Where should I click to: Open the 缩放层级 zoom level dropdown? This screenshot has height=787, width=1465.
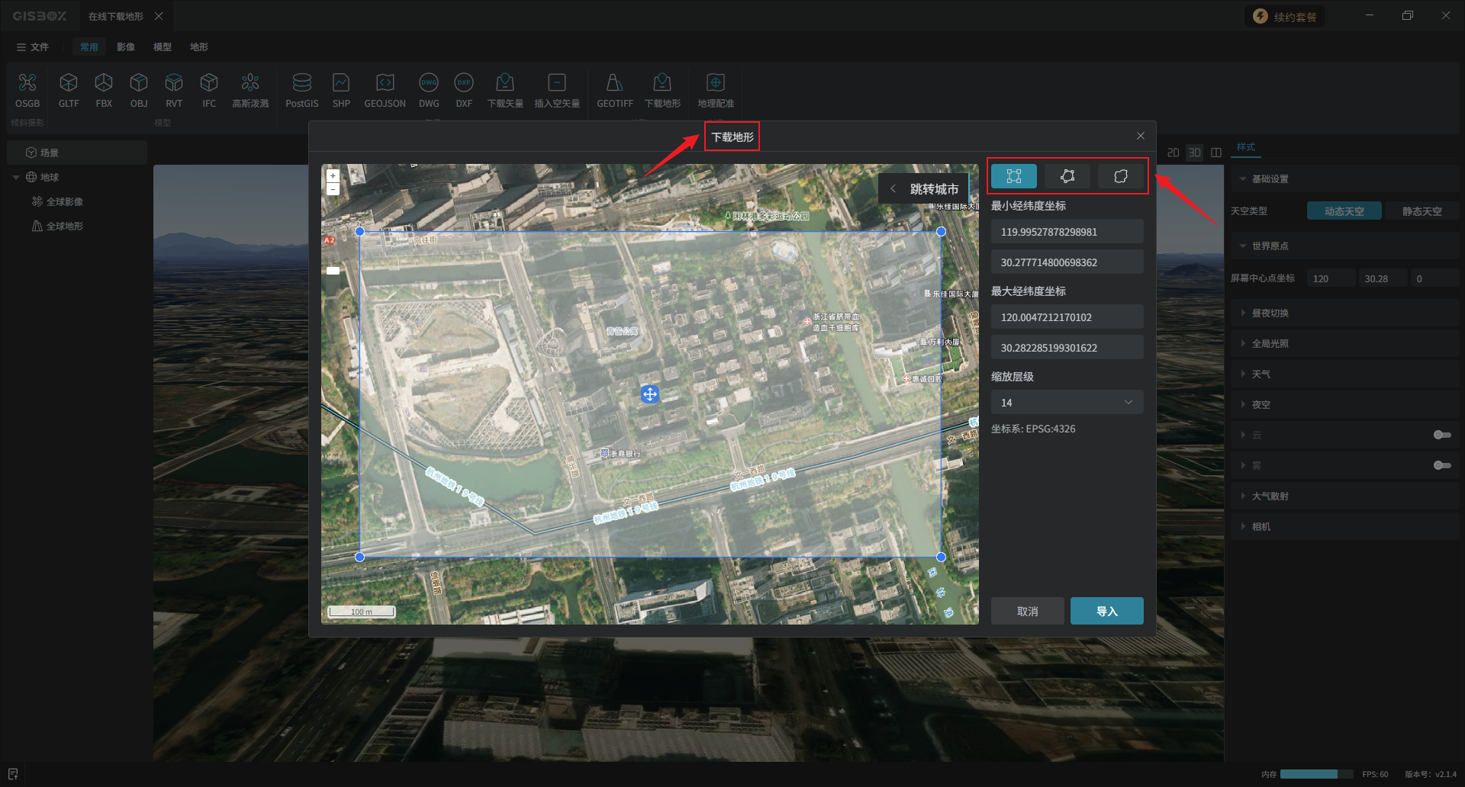tap(1066, 403)
